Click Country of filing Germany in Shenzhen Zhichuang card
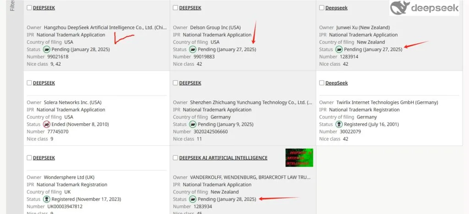This screenshot has height=214, width=469. tap(221, 117)
